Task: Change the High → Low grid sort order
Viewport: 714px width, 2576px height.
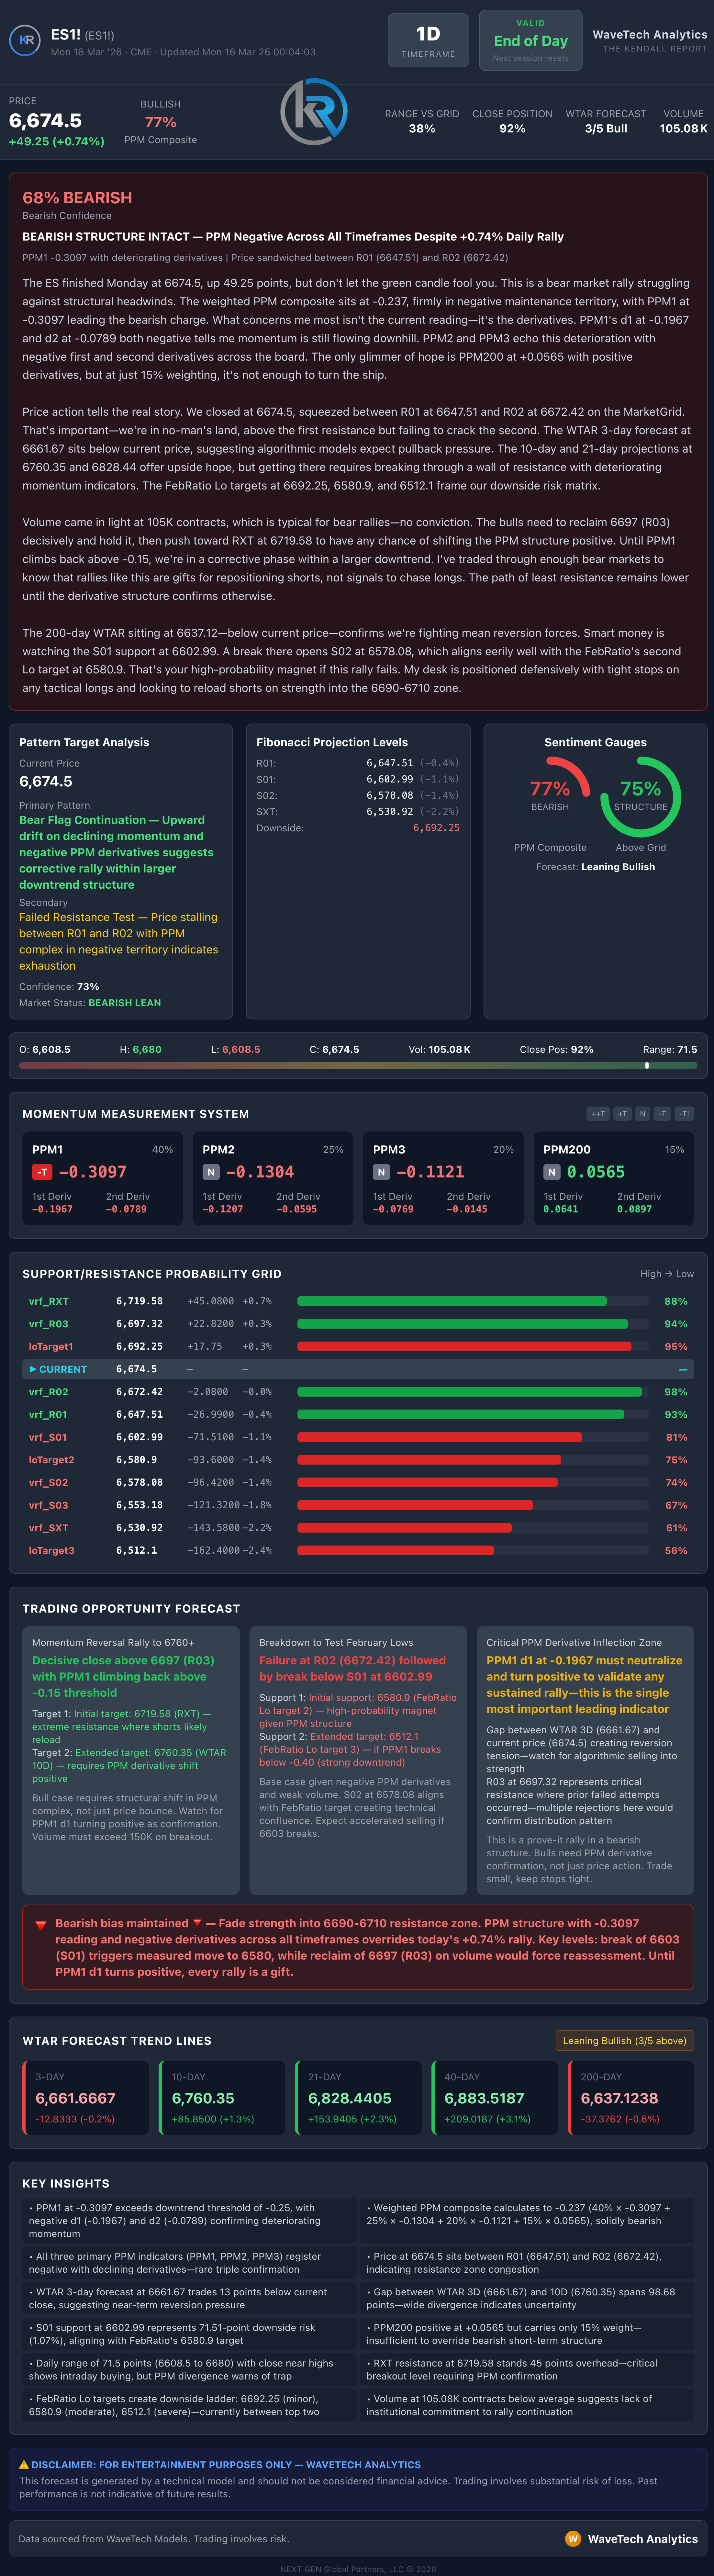Action: tap(667, 1274)
